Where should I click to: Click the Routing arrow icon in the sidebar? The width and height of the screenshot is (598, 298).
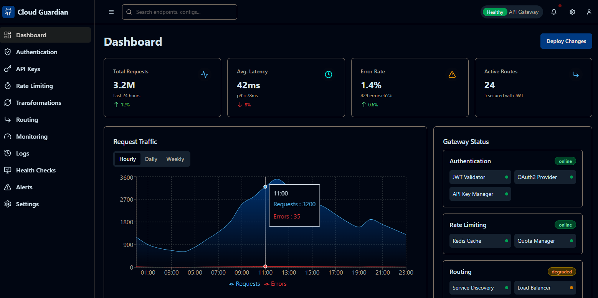[8, 119]
